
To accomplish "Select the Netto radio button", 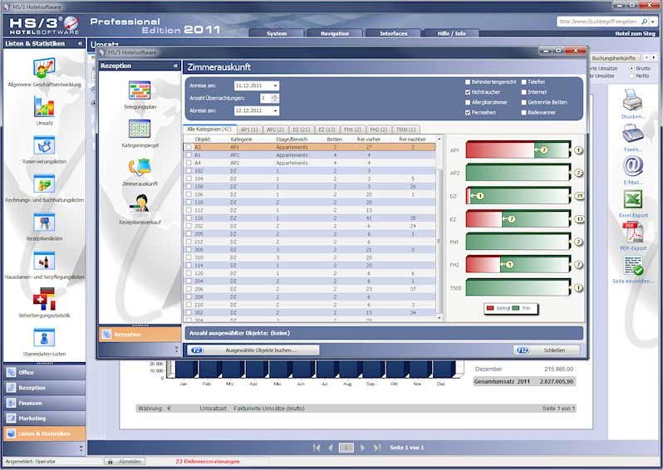I will [x=632, y=76].
